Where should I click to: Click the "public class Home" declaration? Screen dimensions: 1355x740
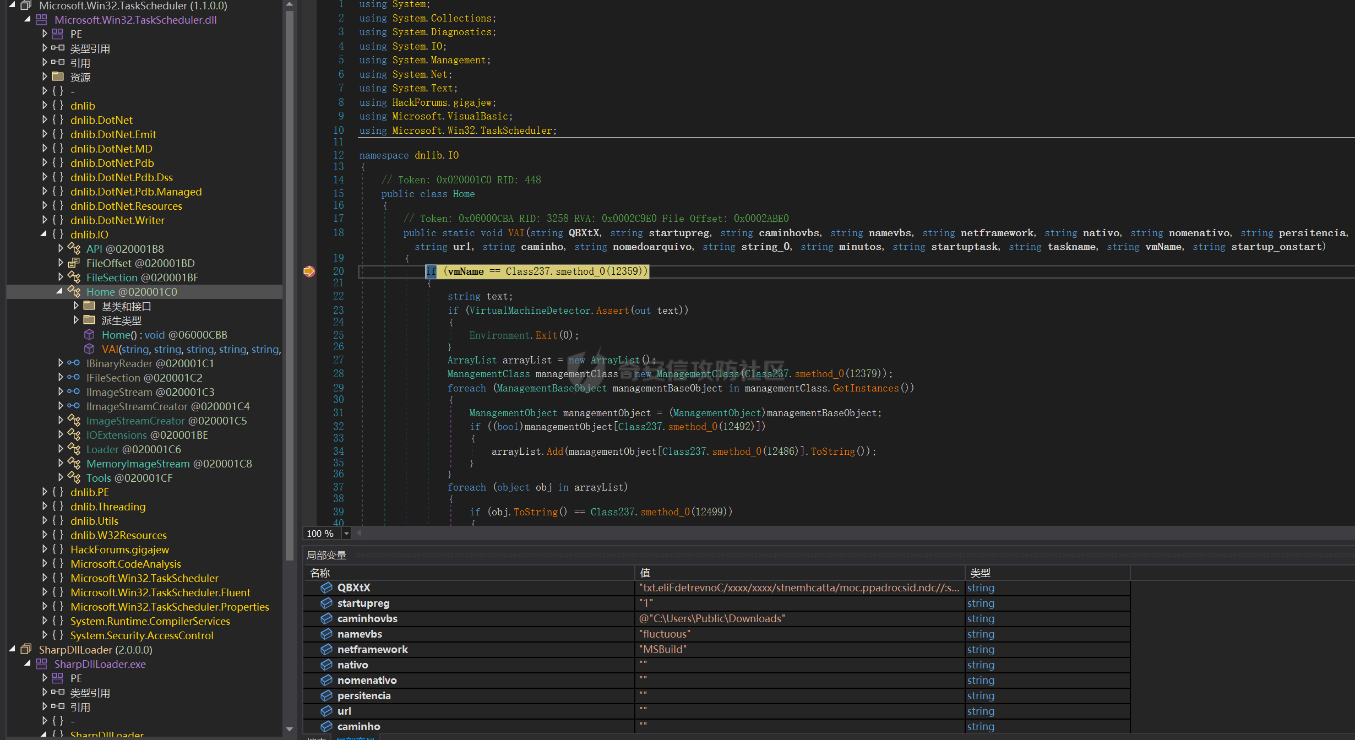[428, 194]
